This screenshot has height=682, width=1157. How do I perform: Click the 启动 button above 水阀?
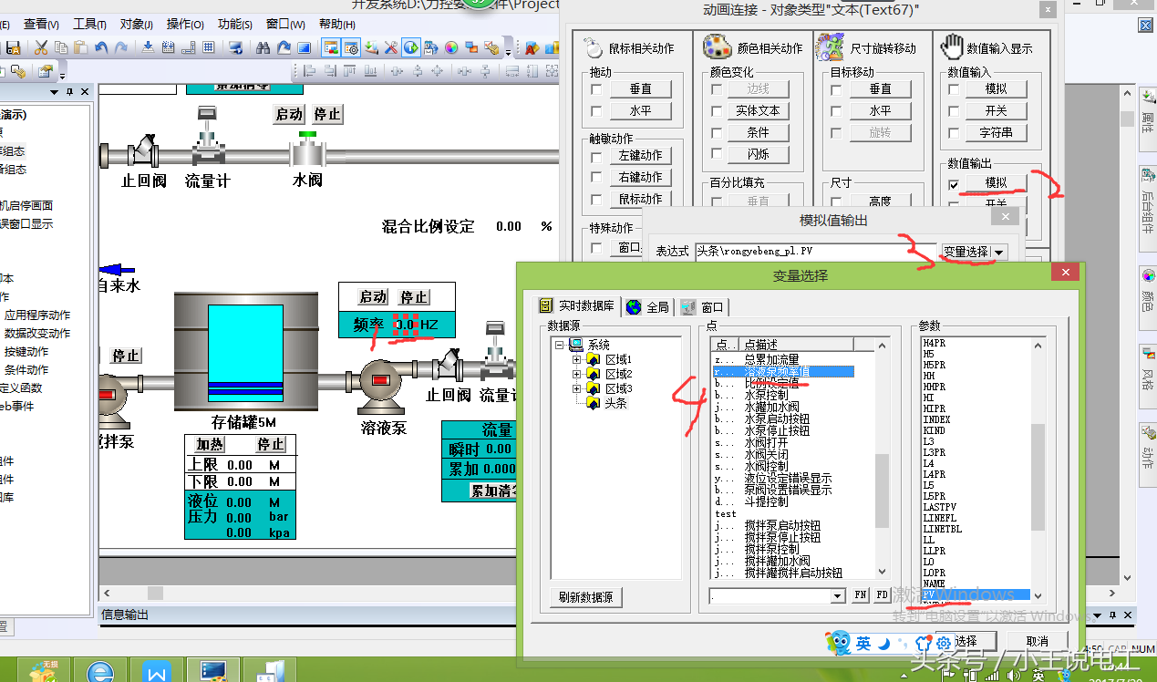(289, 114)
